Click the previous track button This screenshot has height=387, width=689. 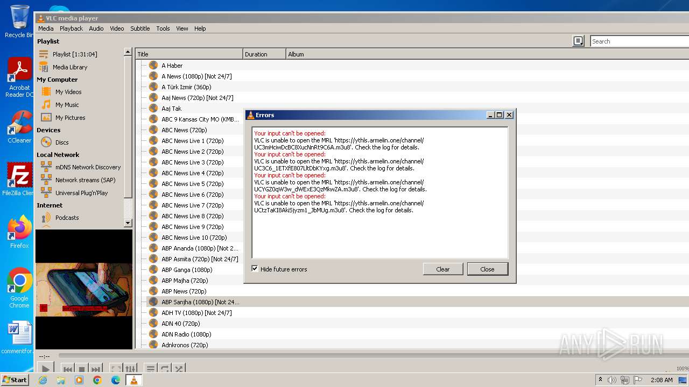(68, 369)
